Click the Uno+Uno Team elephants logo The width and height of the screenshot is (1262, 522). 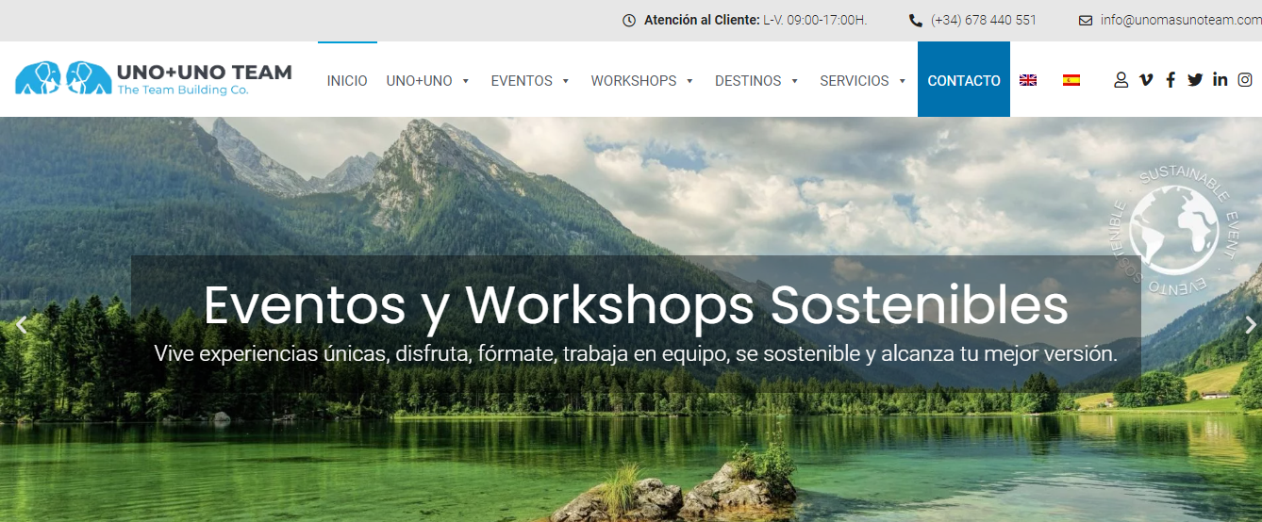click(x=154, y=78)
